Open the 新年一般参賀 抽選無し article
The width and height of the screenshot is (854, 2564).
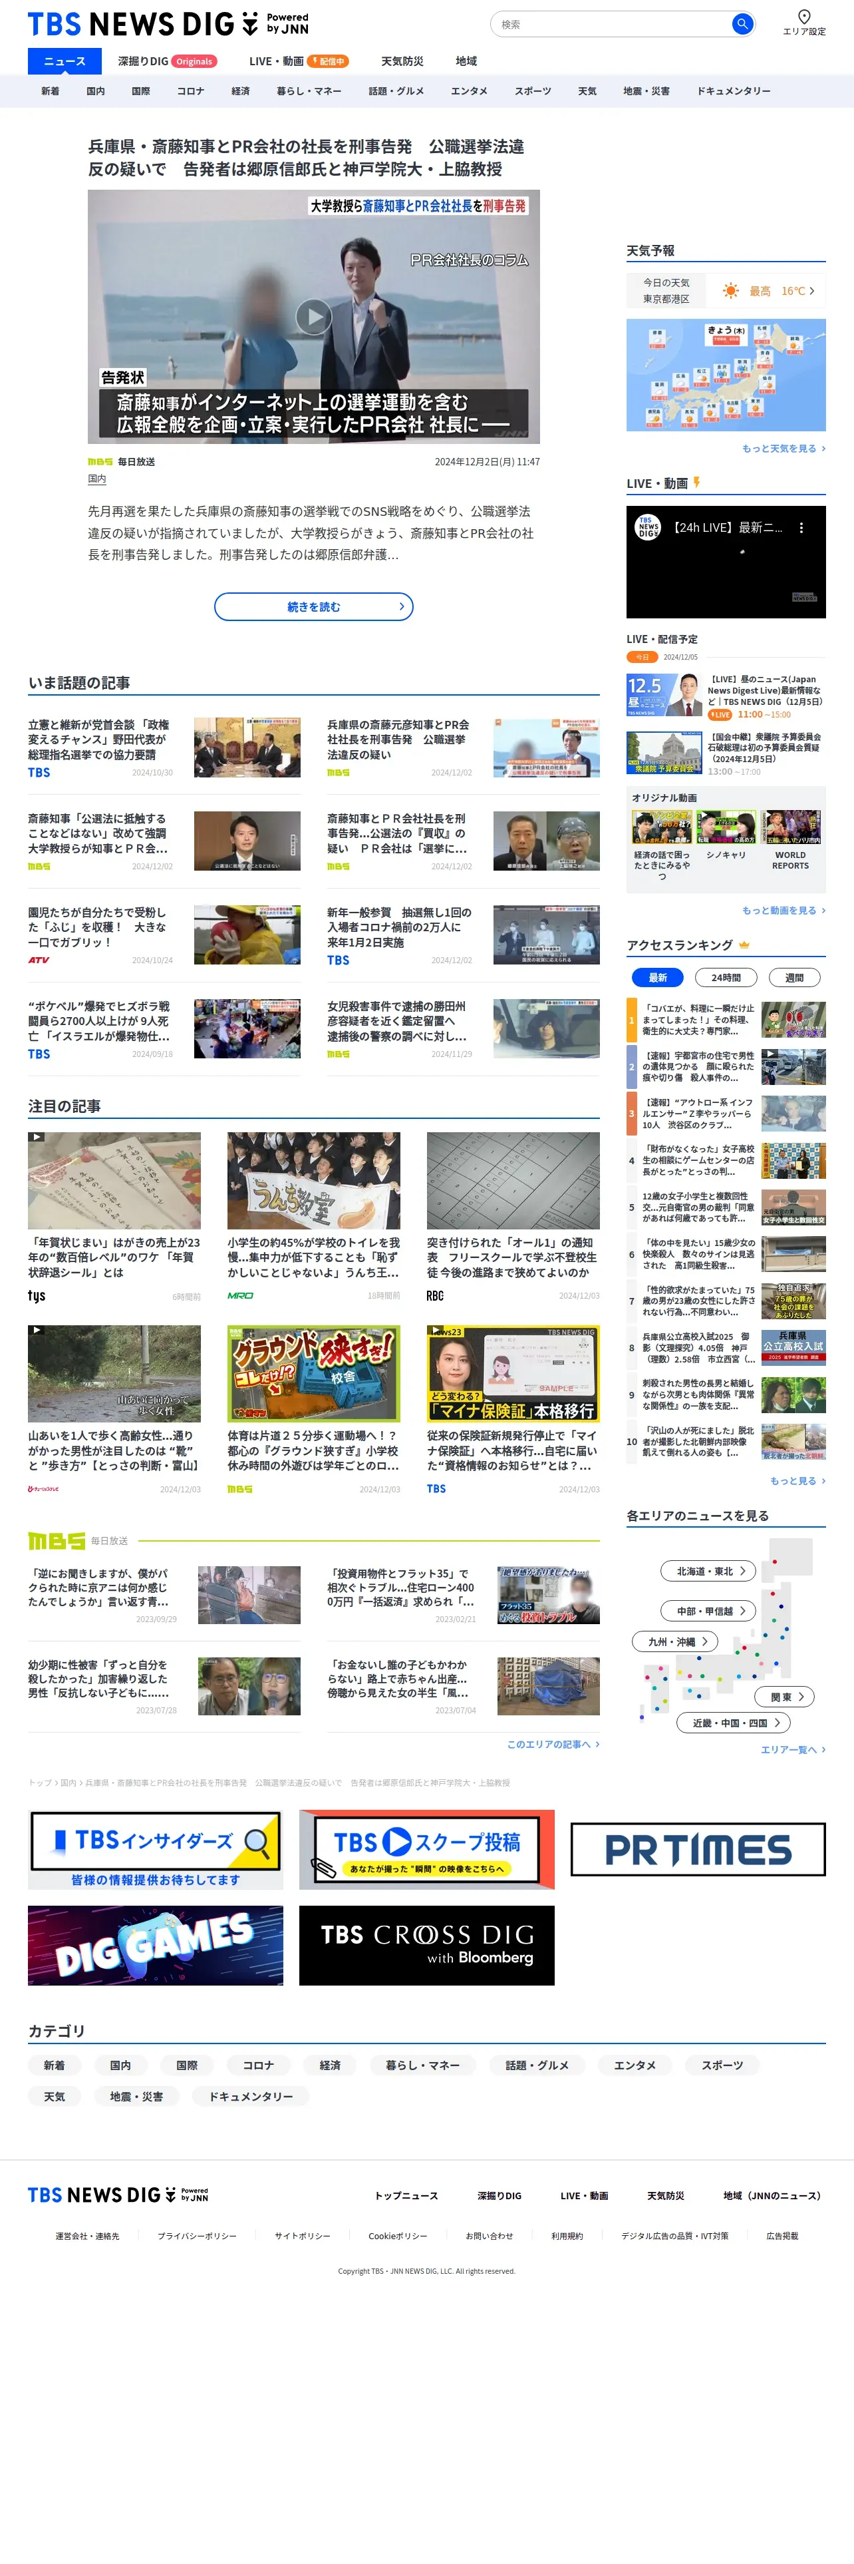[464, 936]
